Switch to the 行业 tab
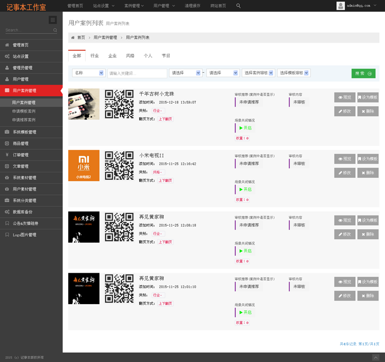This screenshot has width=385, height=362. [x=94, y=56]
